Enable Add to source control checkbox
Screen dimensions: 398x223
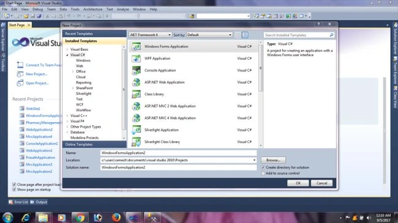pos(263,174)
